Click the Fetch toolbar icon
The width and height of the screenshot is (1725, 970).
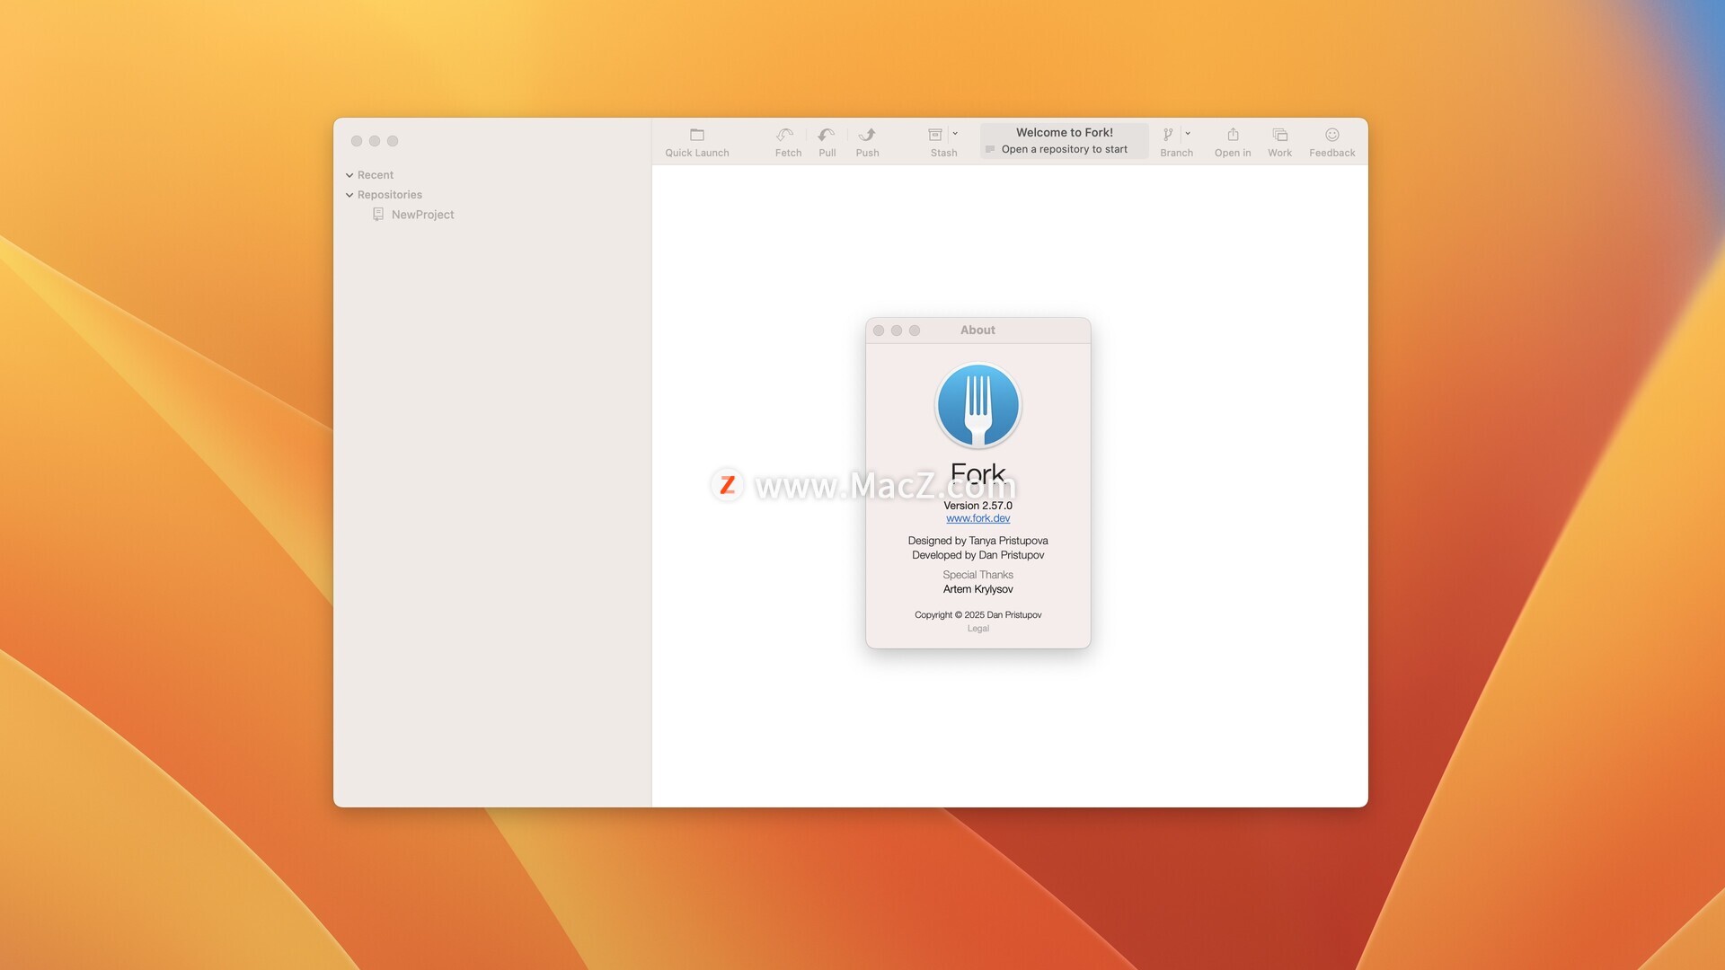pyautogui.click(x=785, y=135)
